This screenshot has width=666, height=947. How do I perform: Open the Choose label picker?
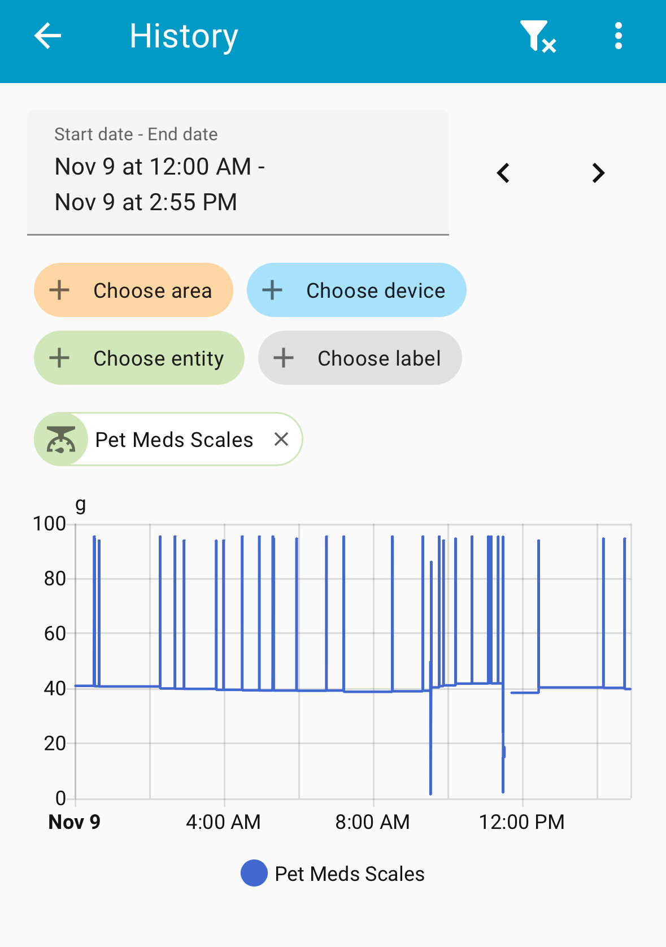click(378, 358)
